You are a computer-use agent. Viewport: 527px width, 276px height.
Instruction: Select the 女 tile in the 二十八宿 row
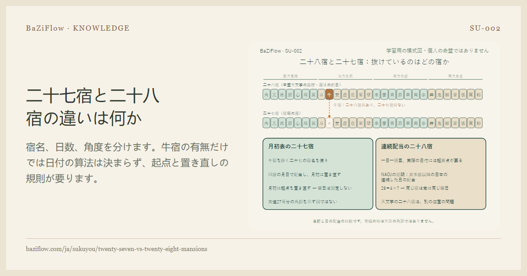click(337, 94)
